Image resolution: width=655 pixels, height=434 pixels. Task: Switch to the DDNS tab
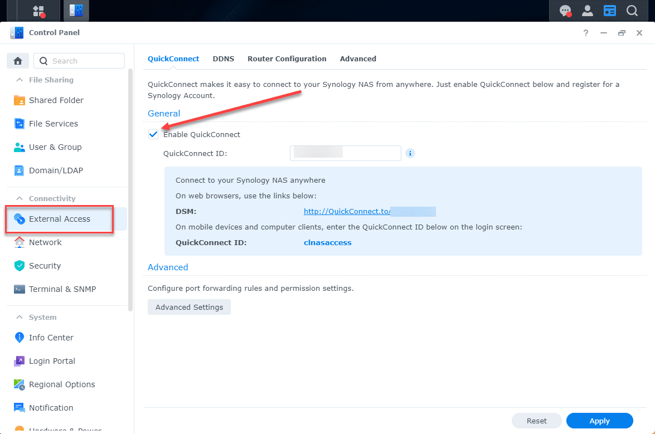tap(224, 59)
